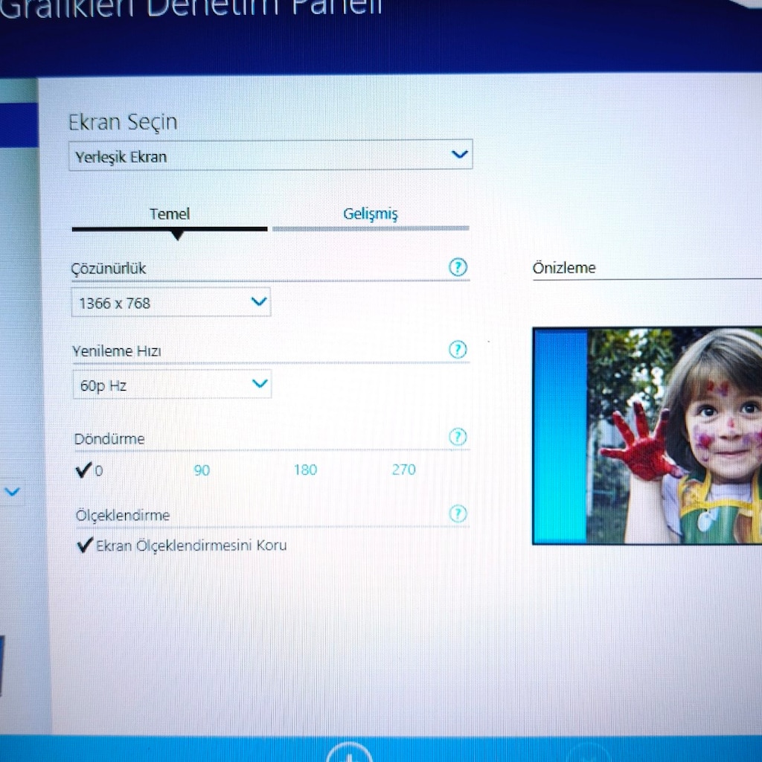This screenshot has height=762, width=762.
Task: Click the Önizleme preview image
Action: [647, 436]
